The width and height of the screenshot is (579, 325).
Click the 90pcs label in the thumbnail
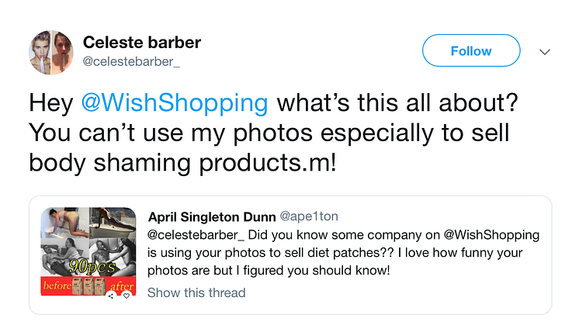92,267
